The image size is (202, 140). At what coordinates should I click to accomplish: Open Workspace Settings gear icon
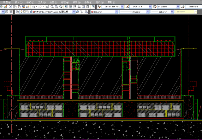[x=7, y=12]
